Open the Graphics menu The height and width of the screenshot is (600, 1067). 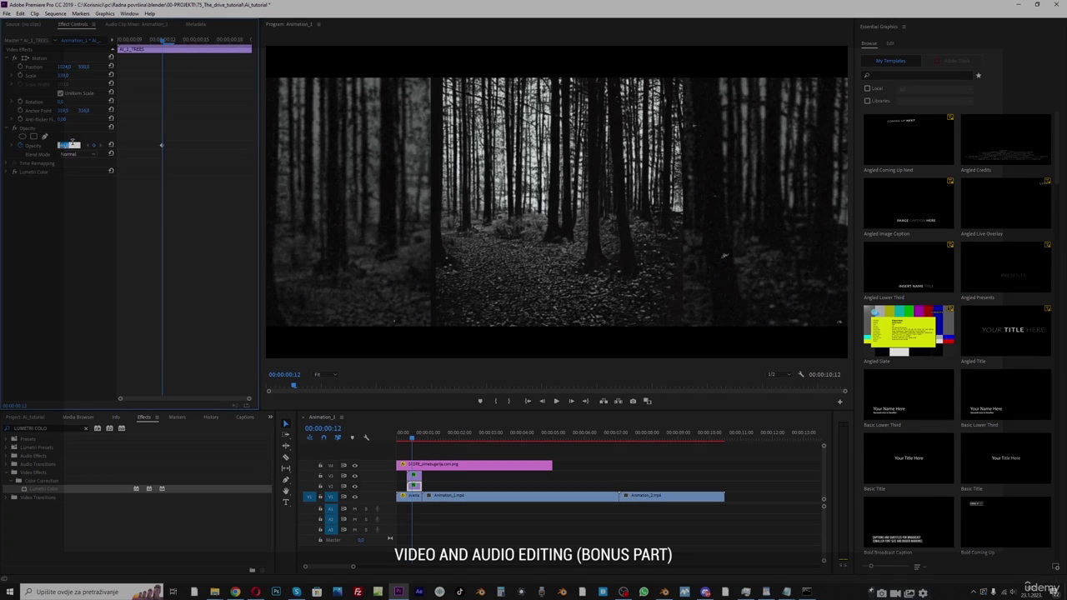[x=105, y=13]
